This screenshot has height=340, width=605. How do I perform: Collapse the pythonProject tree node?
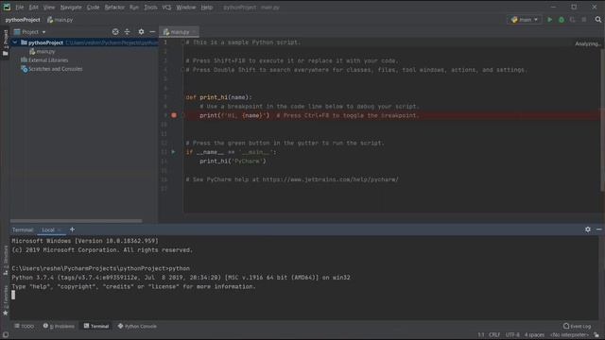pos(15,42)
